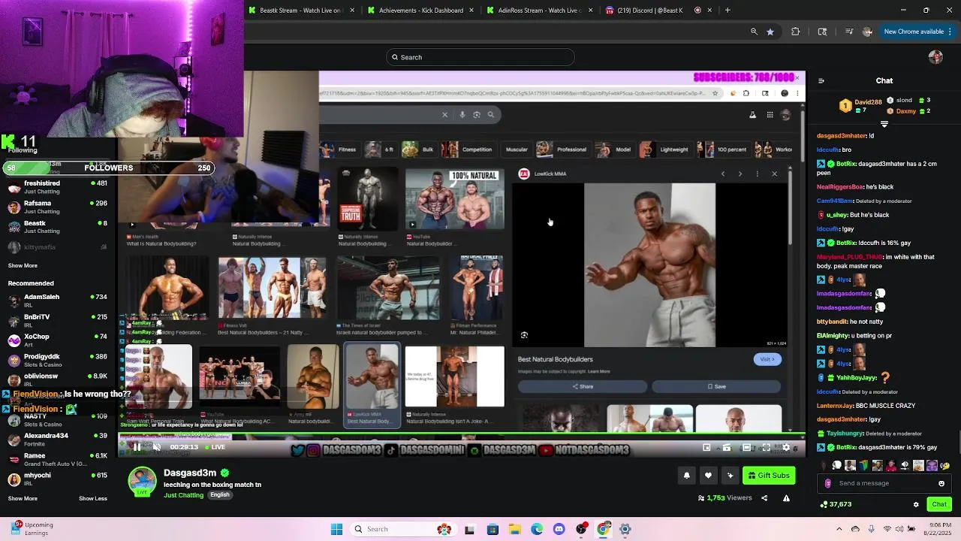The image size is (961, 541).
Task: Open Beastk channel in sidebar
Action: point(58,227)
